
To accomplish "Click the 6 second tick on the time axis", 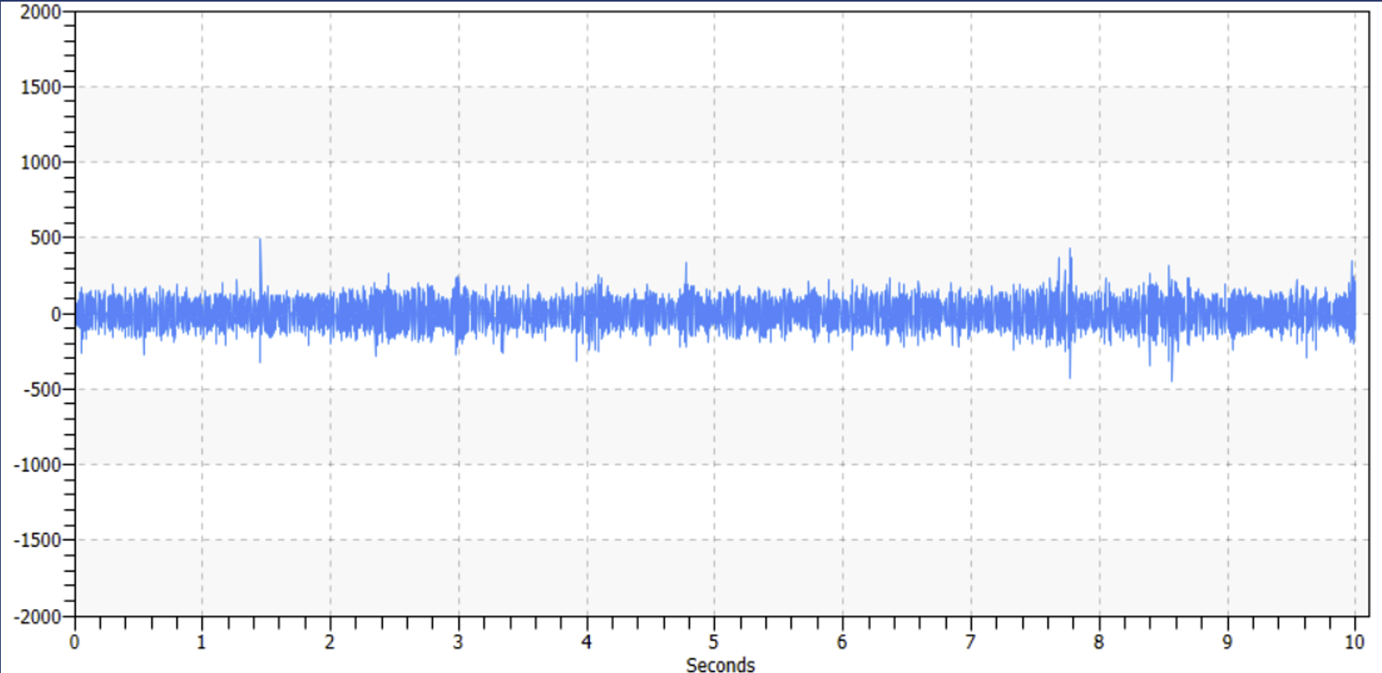I will pos(842,642).
